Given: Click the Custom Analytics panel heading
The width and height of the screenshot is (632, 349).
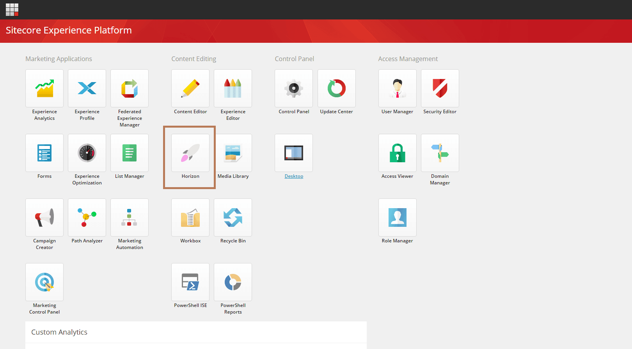Looking at the screenshot, I should [x=59, y=332].
